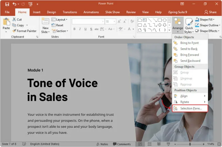Screen dimensions: 222x147
Task: Toggle the Notes pane
Action: 102,144
